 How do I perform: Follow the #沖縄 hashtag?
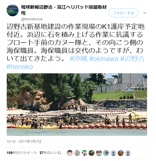pyautogui.click(x=79, y=59)
